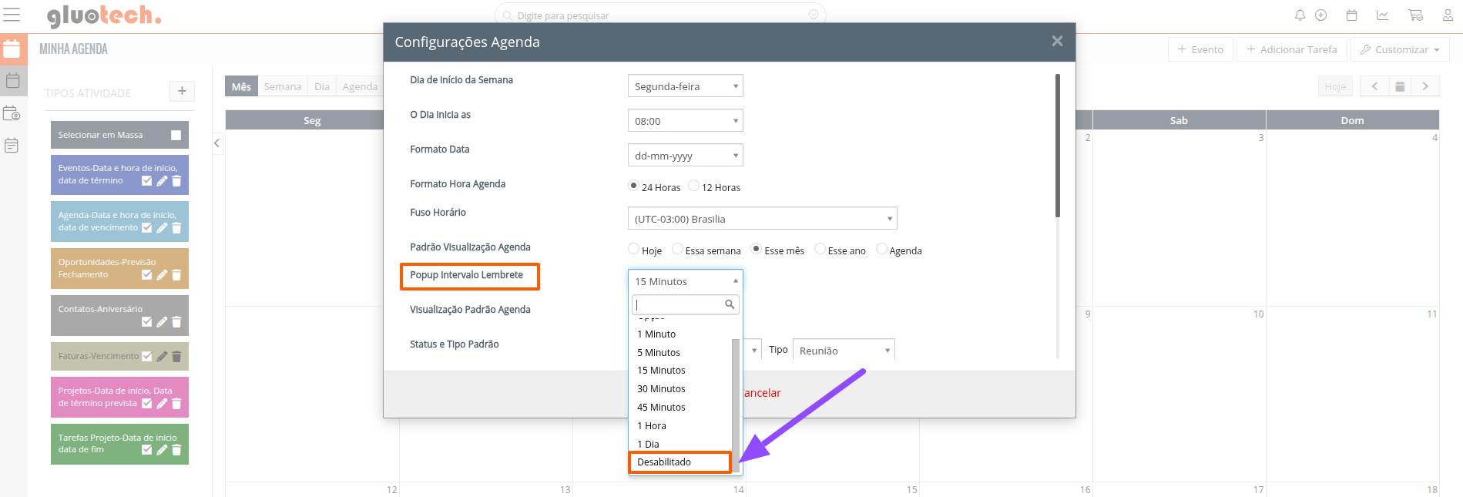Open the Fuso Horário dropdown

762,219
